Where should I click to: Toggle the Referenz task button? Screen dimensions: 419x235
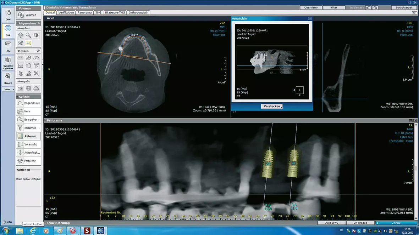tap(29, 136)
